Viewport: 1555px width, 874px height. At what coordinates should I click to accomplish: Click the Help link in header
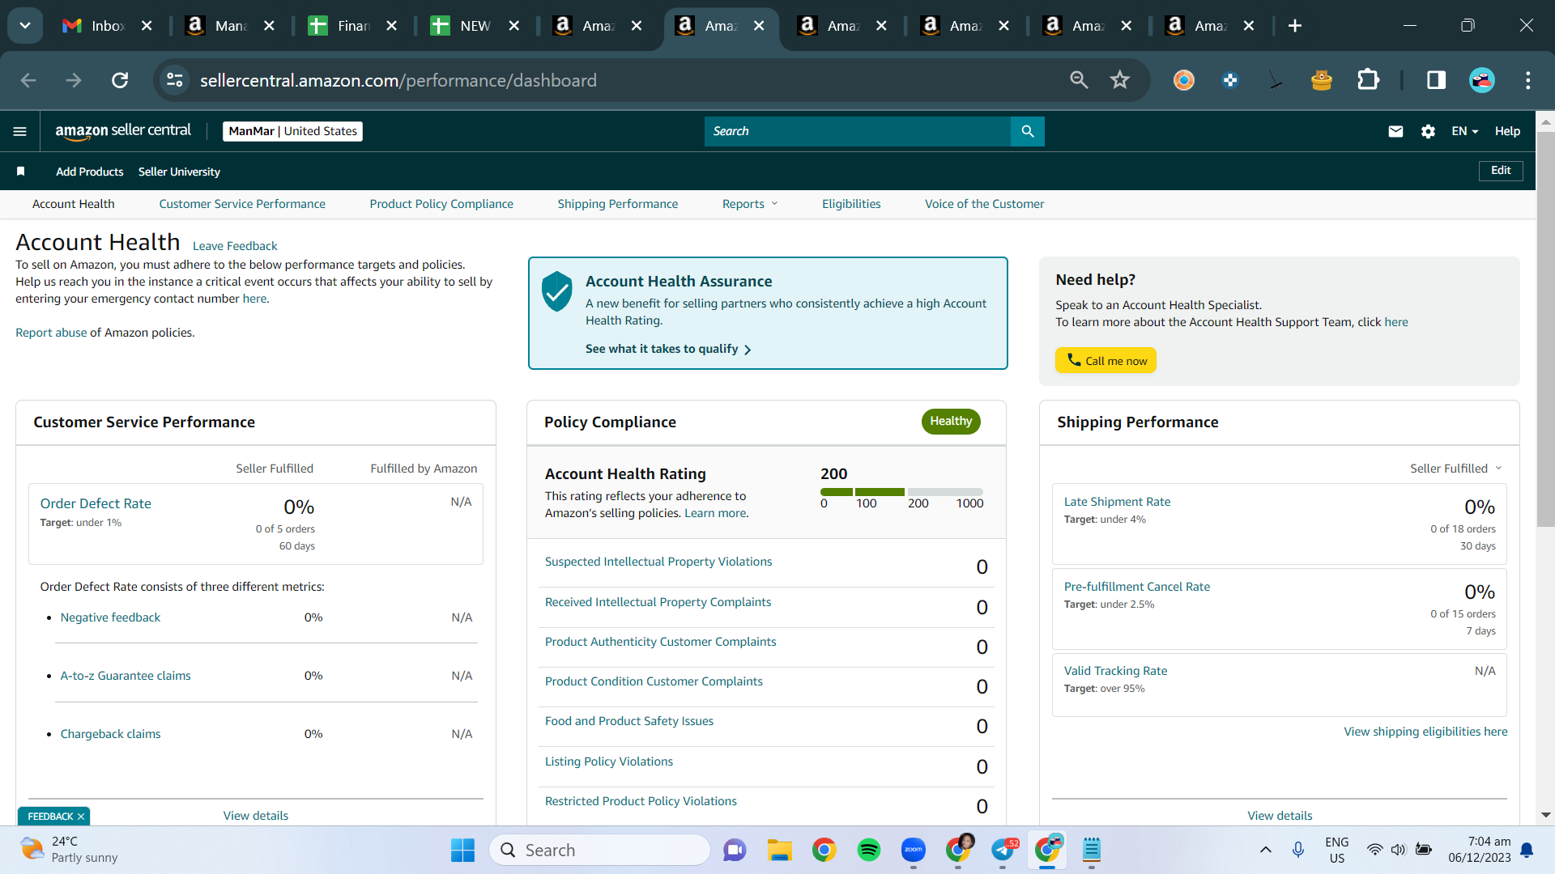point(1507,131)
